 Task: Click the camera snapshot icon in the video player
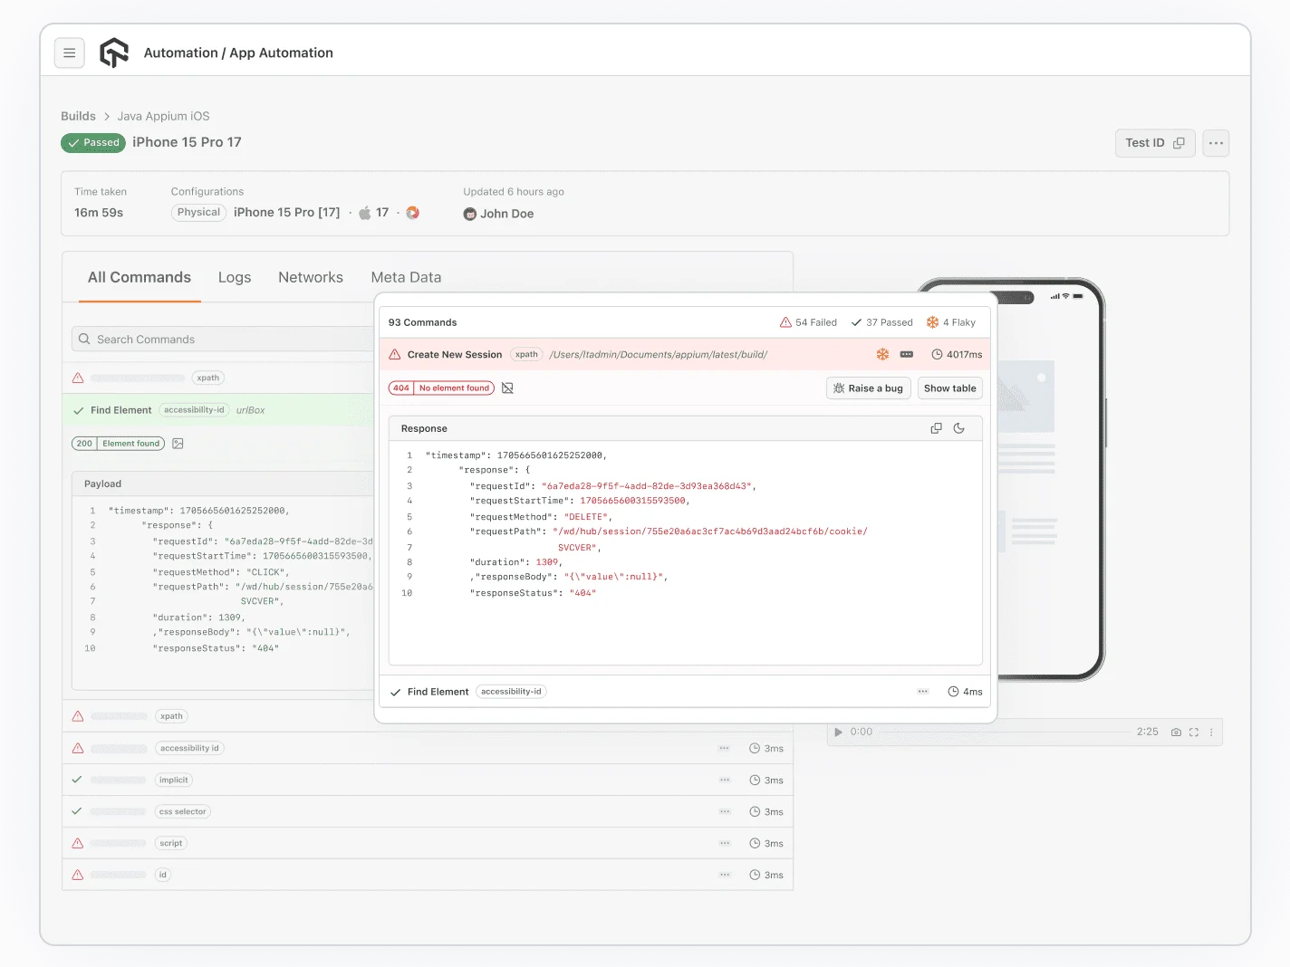pyautogui.click(x=1177, y=732)
